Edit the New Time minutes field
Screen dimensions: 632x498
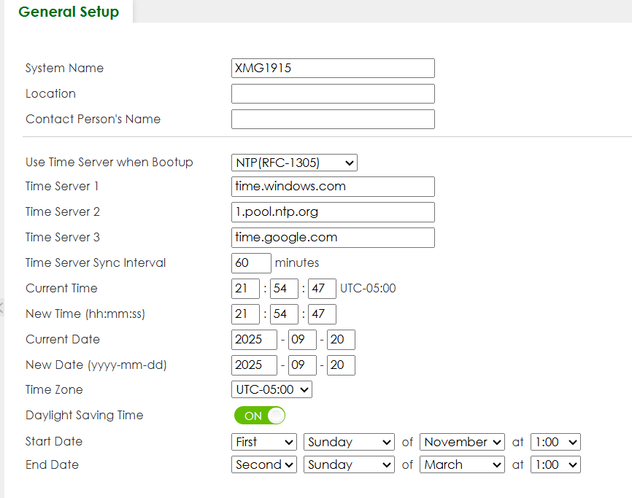[x=284, y=314]
